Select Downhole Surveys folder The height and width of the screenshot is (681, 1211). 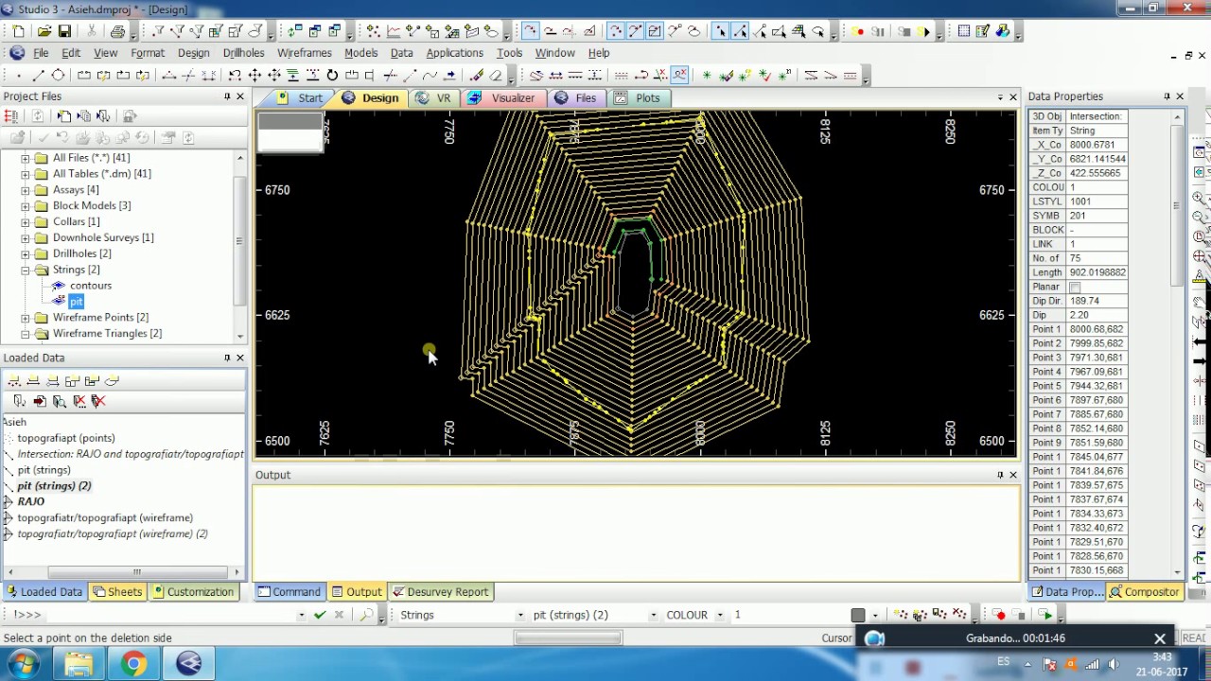103,238
